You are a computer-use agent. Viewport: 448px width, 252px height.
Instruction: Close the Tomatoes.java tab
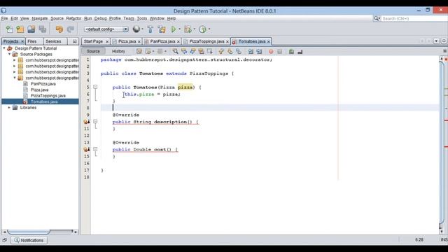click(x=269, y=42)
